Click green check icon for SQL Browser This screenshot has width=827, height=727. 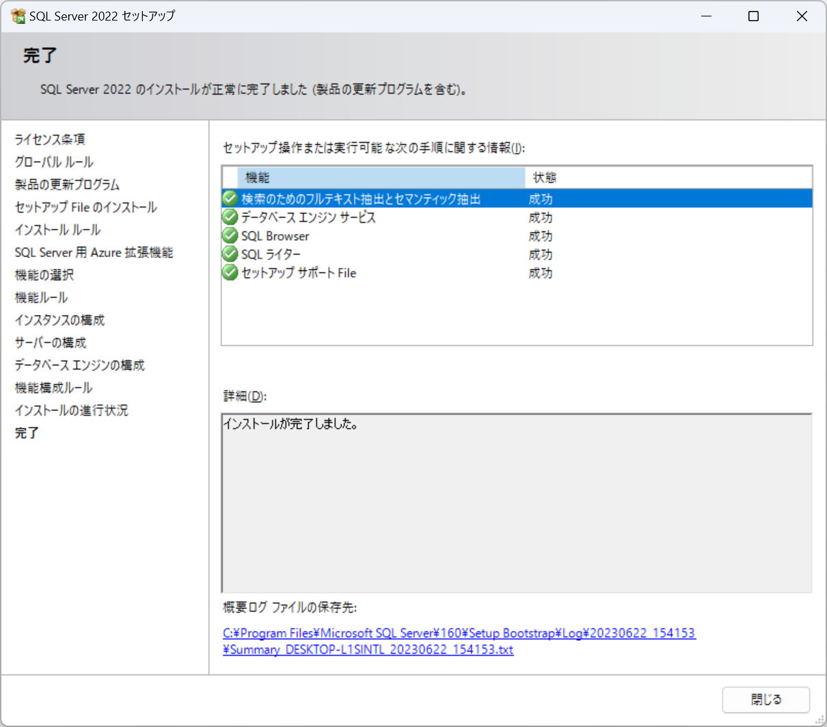[230, 236]
